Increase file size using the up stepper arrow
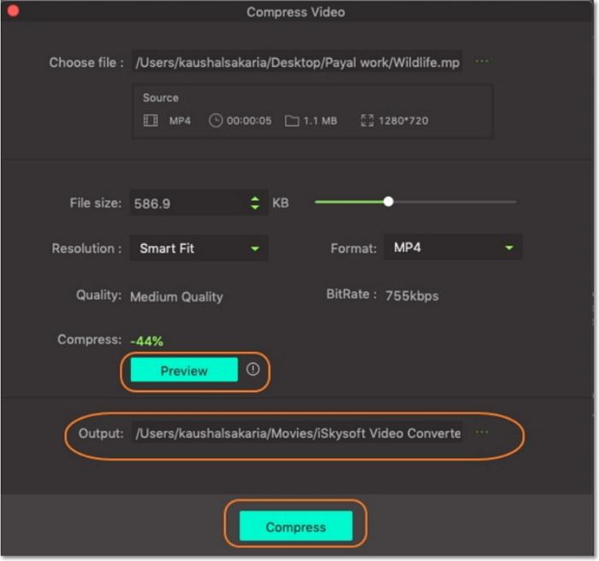599x561 pixels. [254, 199]
